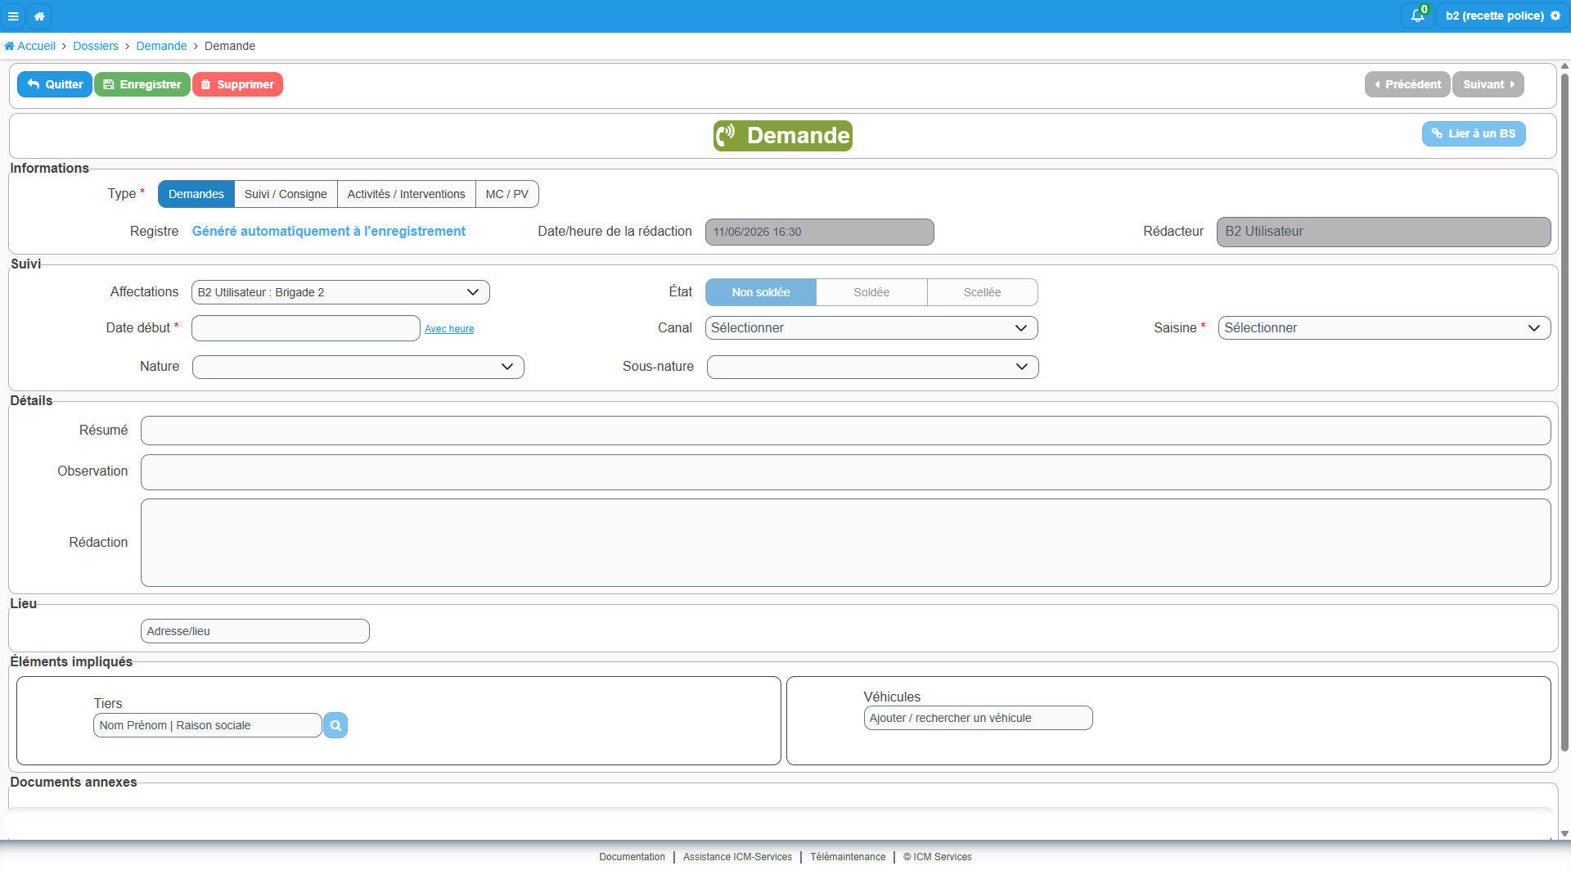Image resolution: width=1571 pixels, height=884 pixels.
Task: Open the hamburger menu icon
Action: [13, 16]
